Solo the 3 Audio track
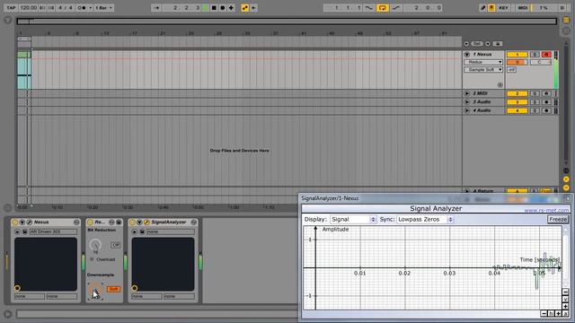Viewport: 575px width, 323px height. (535, 102)
